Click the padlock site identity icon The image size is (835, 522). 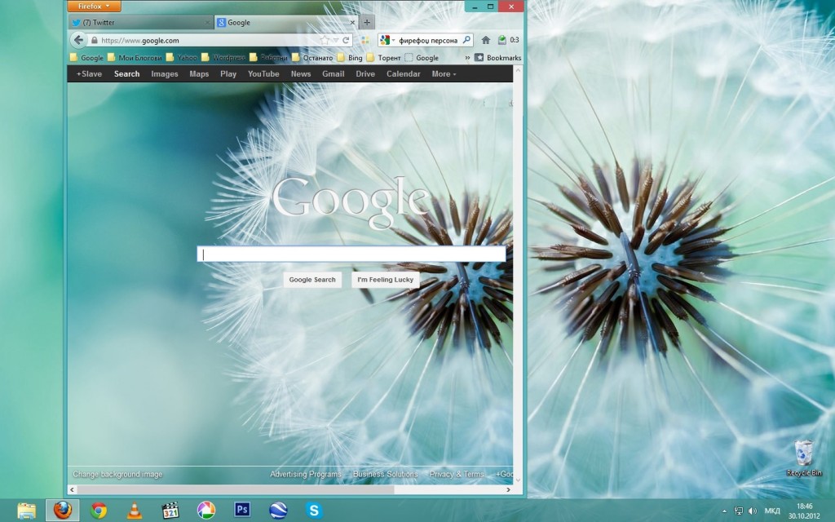pos(95,40)
